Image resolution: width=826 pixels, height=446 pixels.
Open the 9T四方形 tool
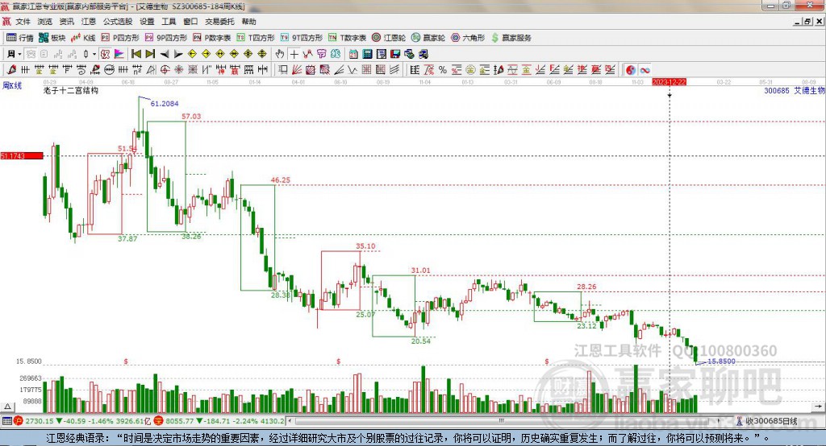302,38
